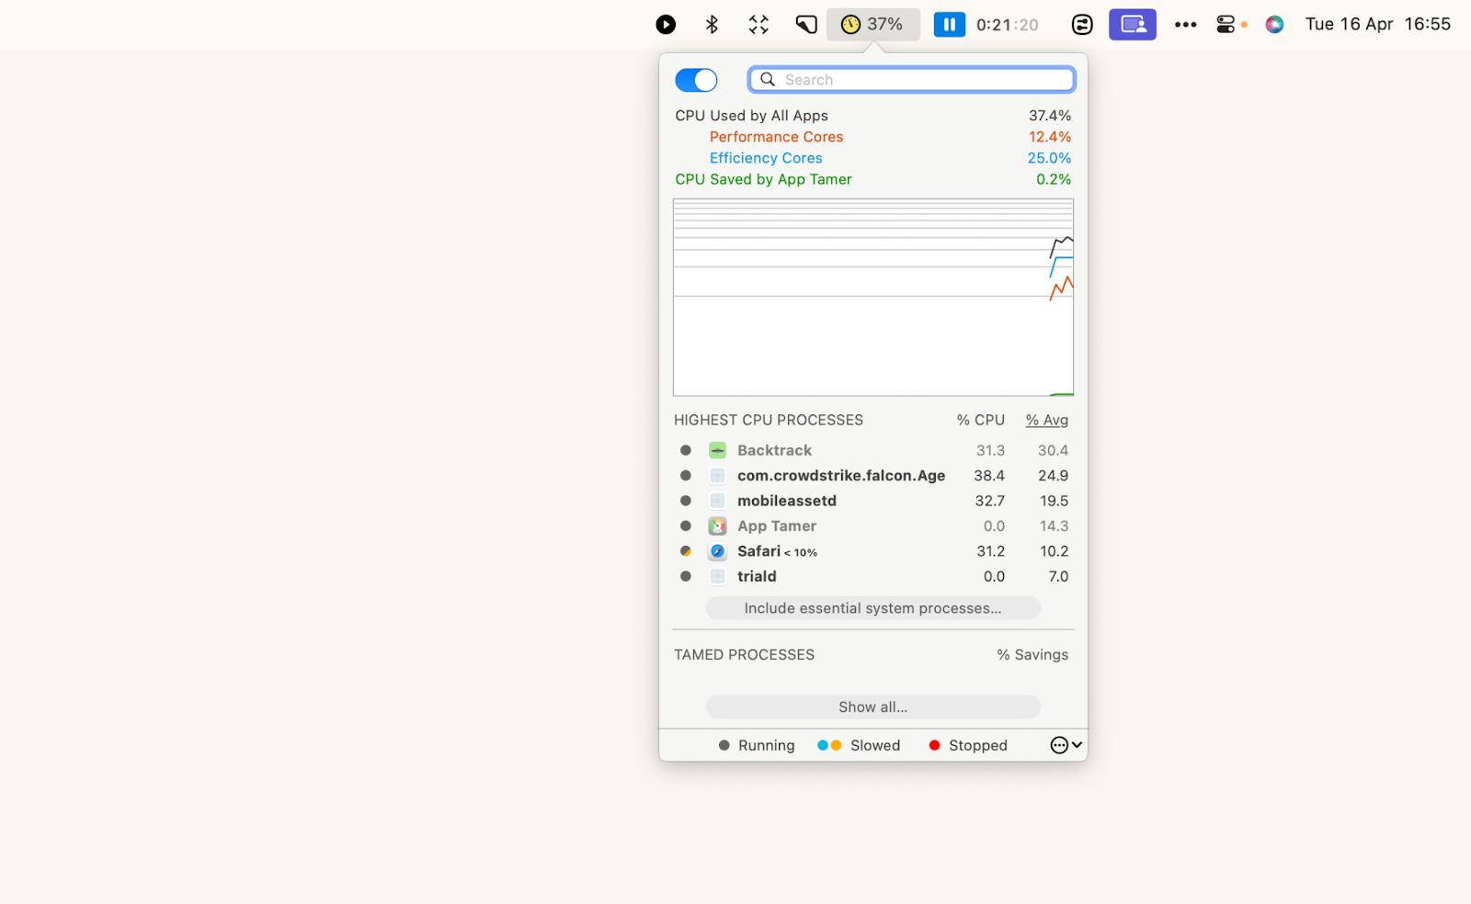Click the Show all... button
The image size is (1471, 904).
point(872,707)
